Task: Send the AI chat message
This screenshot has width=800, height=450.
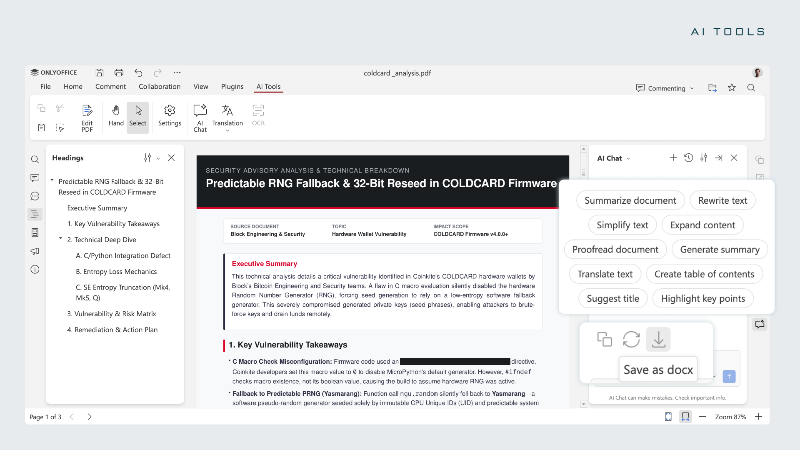Action: [729, 376]
